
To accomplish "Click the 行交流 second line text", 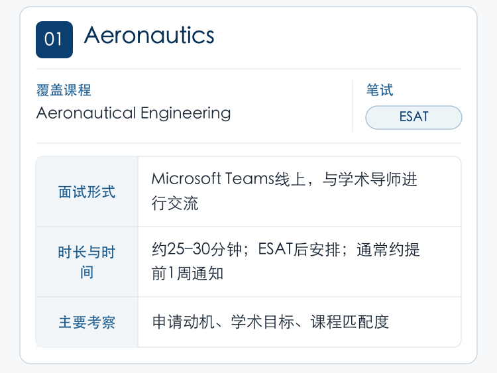I will pos(175,203).
